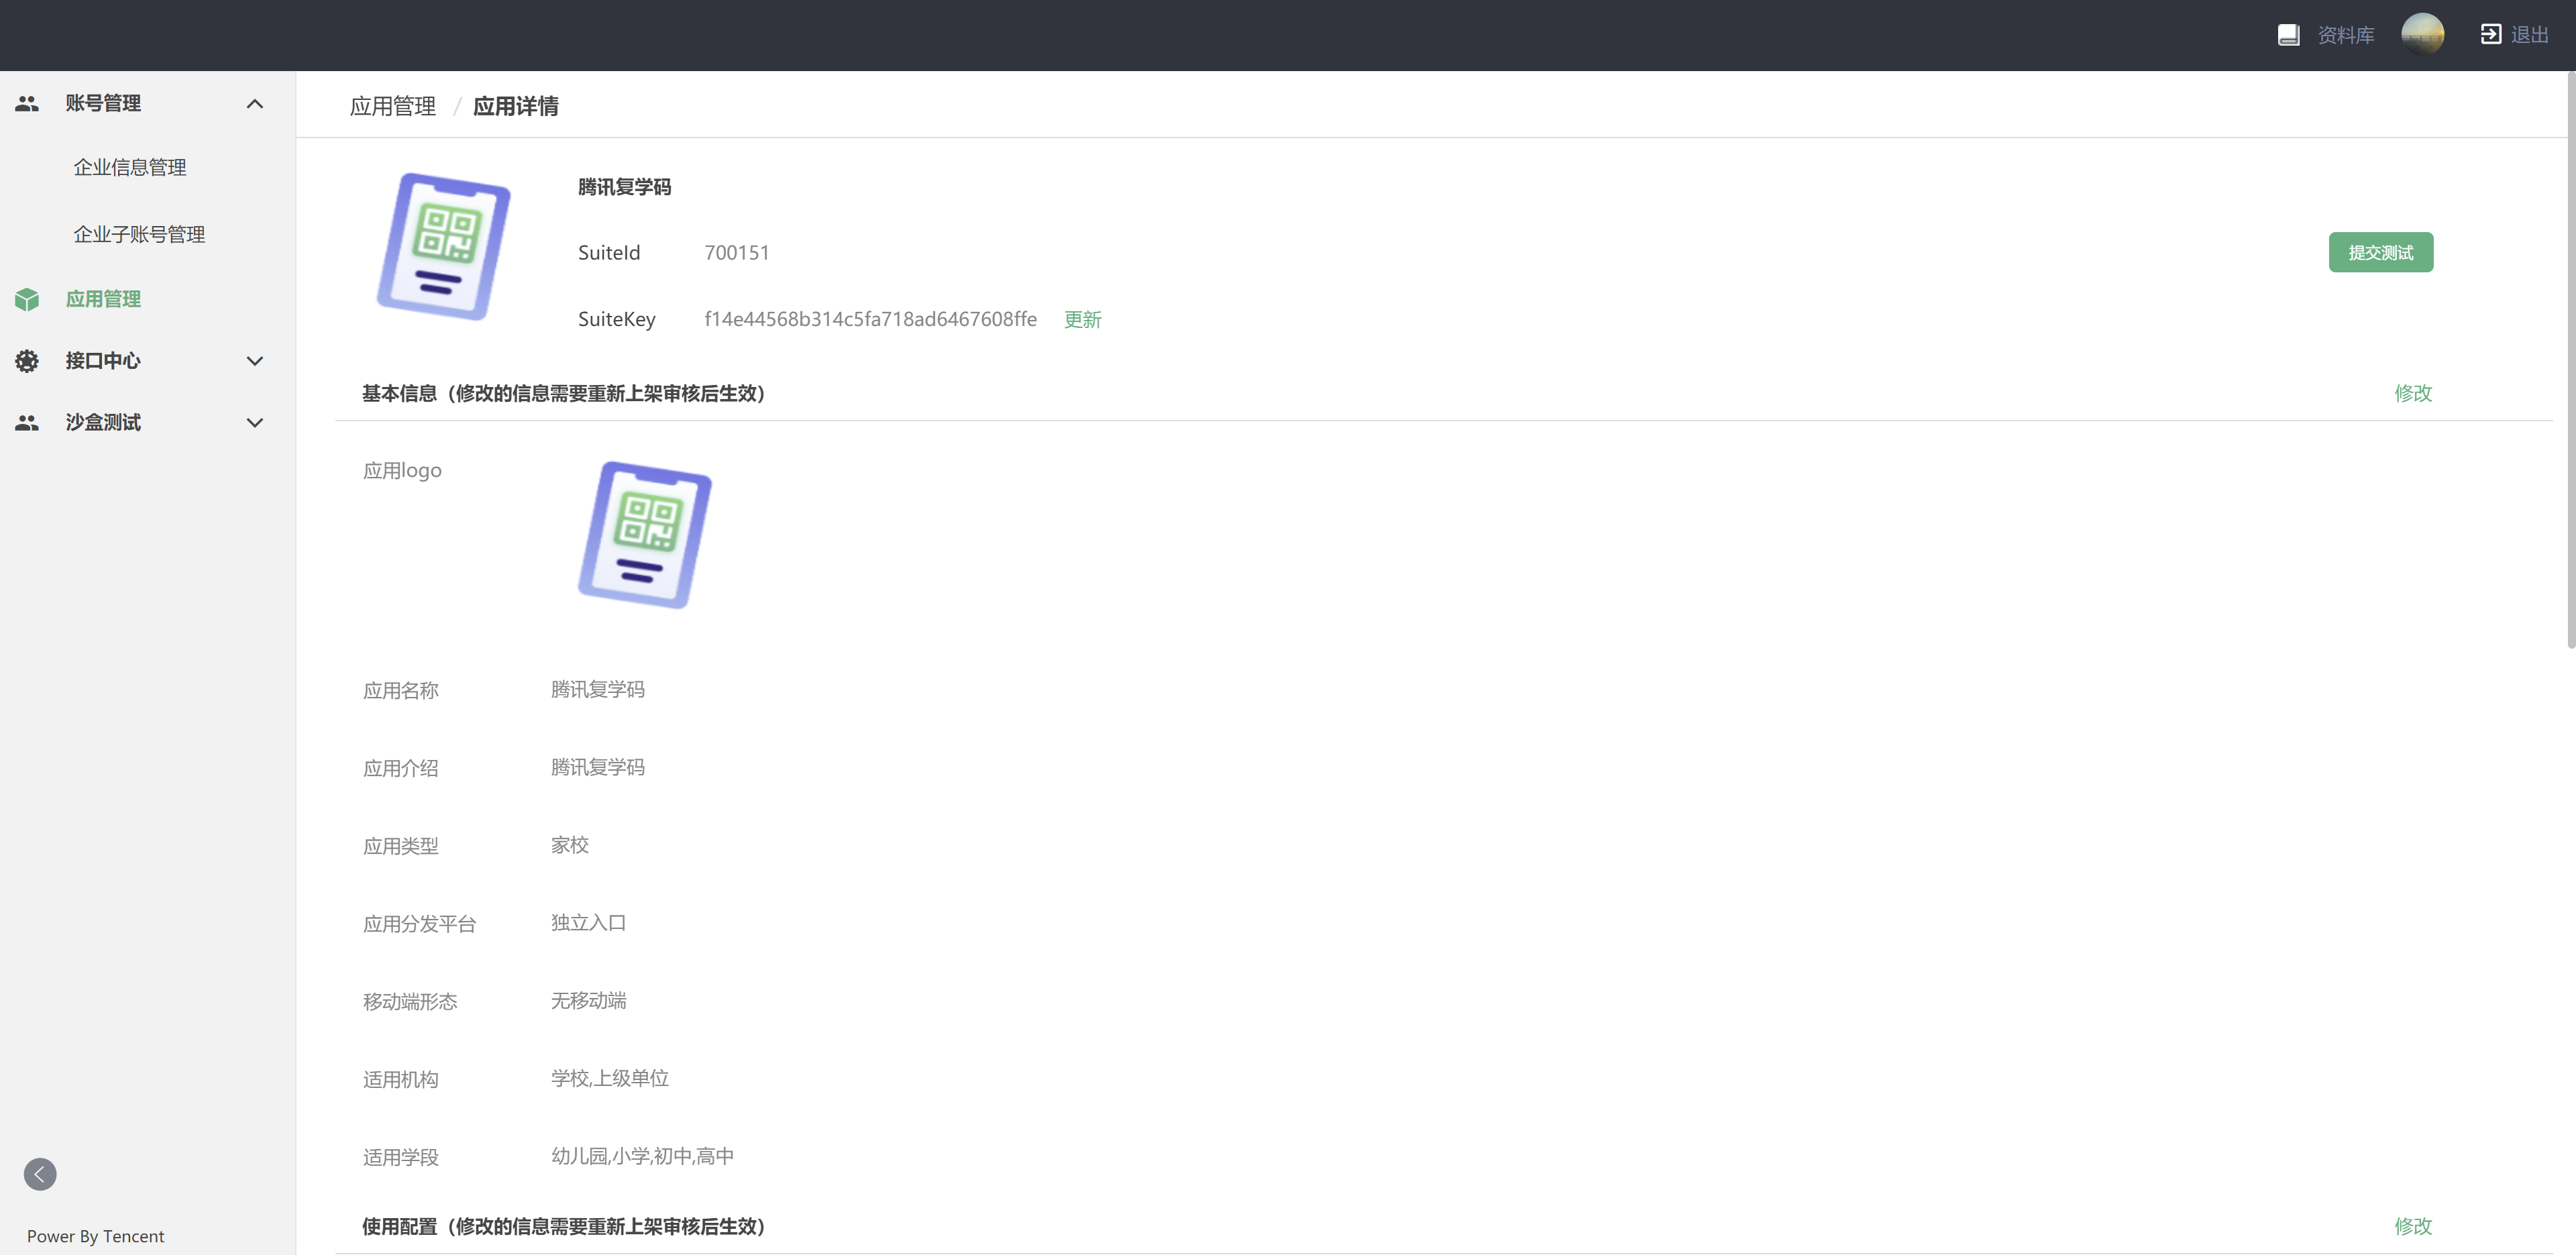2576x1255 pixels.
Task: Click the 应用分发平台 label
Action: [x=419, y=924]
